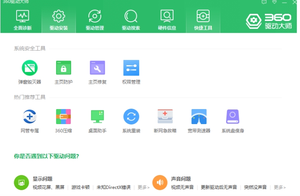Viewport: 300px width, 196px height.
Task: Open 更新驱动后无声音 link
Action: pyautogui.click(x=219, y=187)
